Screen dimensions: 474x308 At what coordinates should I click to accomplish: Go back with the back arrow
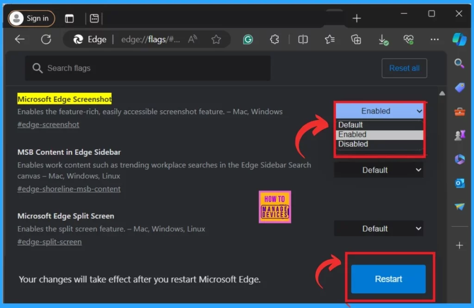point(19,39)
